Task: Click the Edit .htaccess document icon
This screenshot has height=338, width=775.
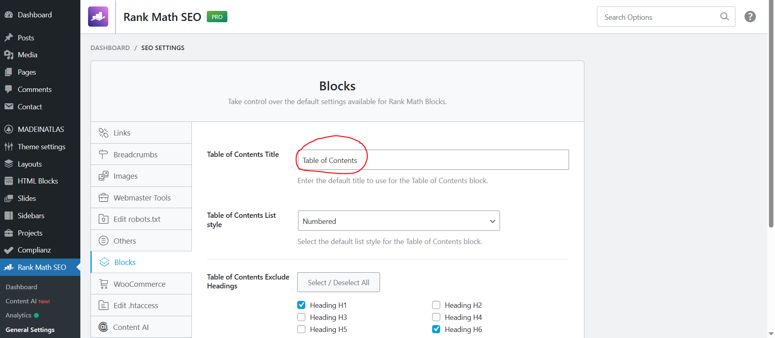Action: click(103, 305)
